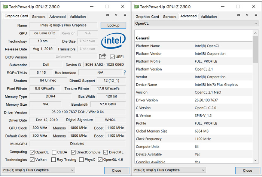Click the Platform Profile row
The height and width of the screenshot is (177, 262).
(194, 61)
